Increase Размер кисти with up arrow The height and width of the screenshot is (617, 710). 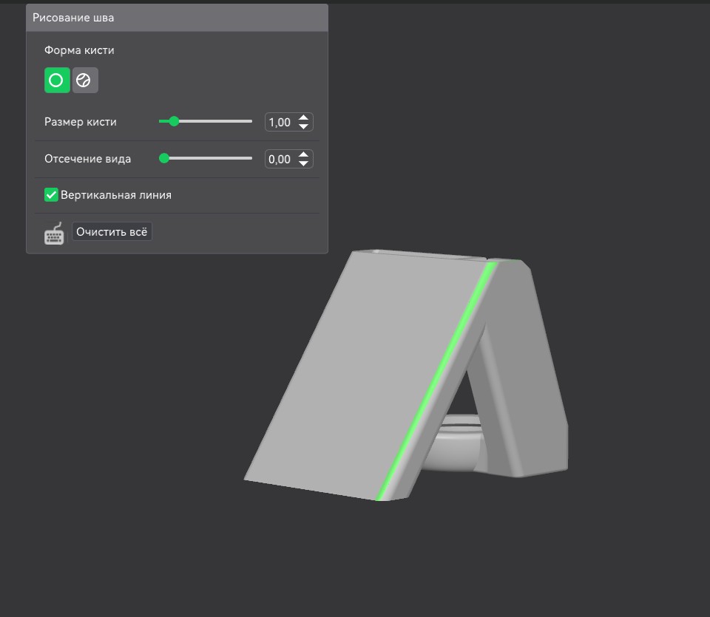(x=303, y=117)
